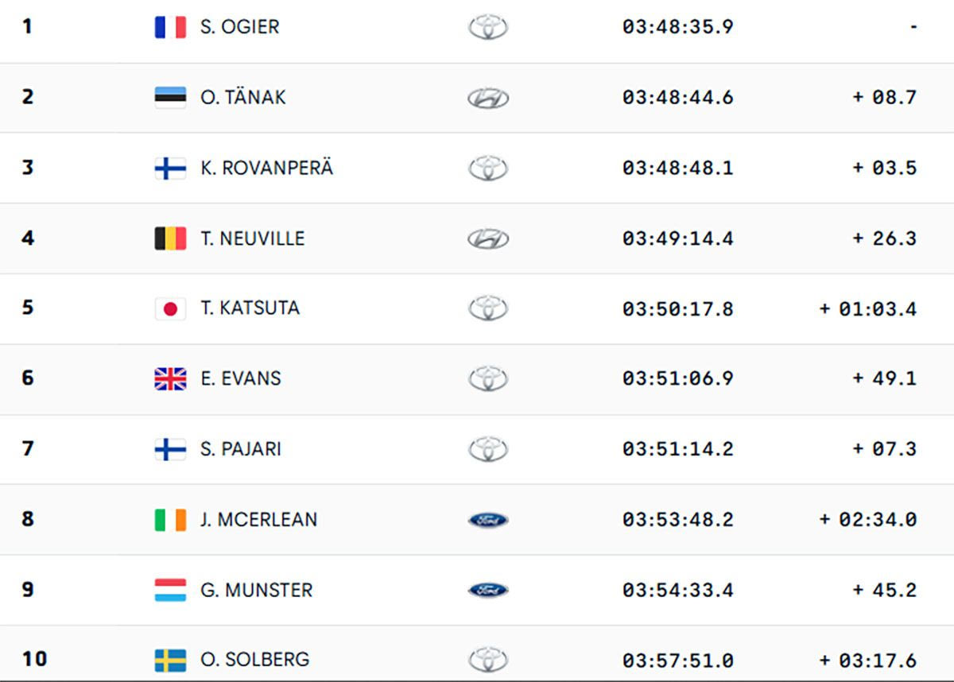This screenshot has height=682, width=954.
Task: Click the Estonian flag beside O. Tänak
Action: click(x=170, y=97)
